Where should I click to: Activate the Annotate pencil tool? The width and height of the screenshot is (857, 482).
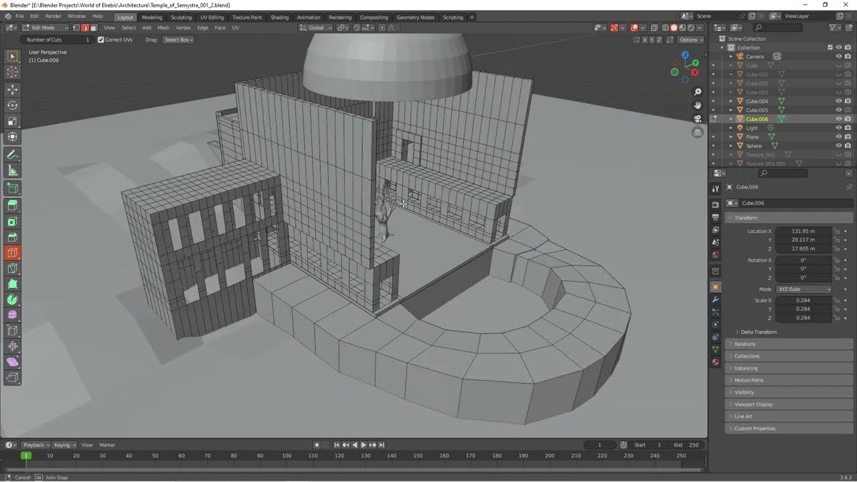tap(13, 155)
